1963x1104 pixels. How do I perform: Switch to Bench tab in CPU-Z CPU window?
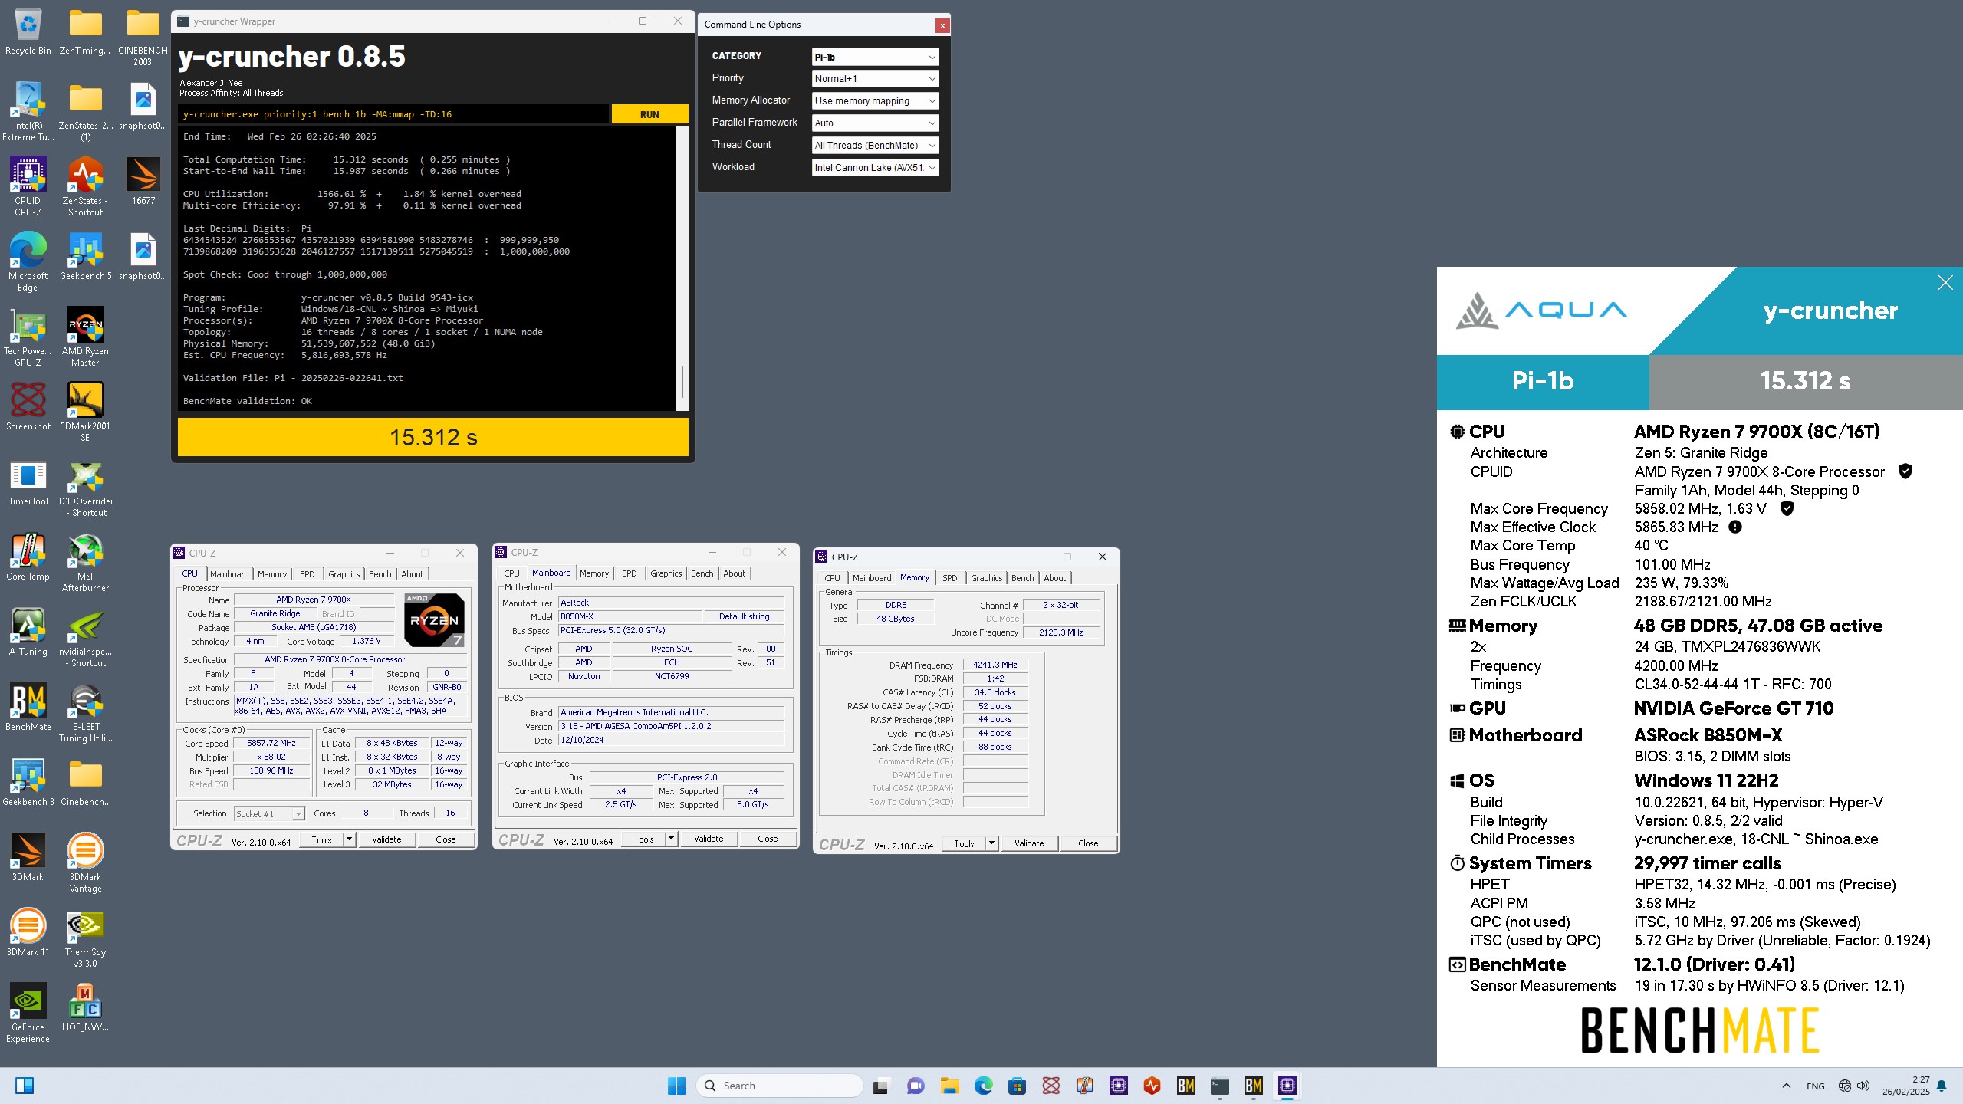pyautogui.click(x=380, y=574)
